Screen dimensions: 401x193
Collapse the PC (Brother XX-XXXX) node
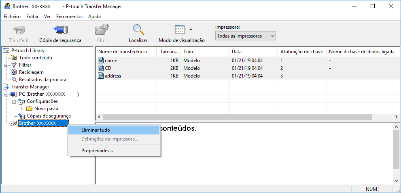[6, 94]
